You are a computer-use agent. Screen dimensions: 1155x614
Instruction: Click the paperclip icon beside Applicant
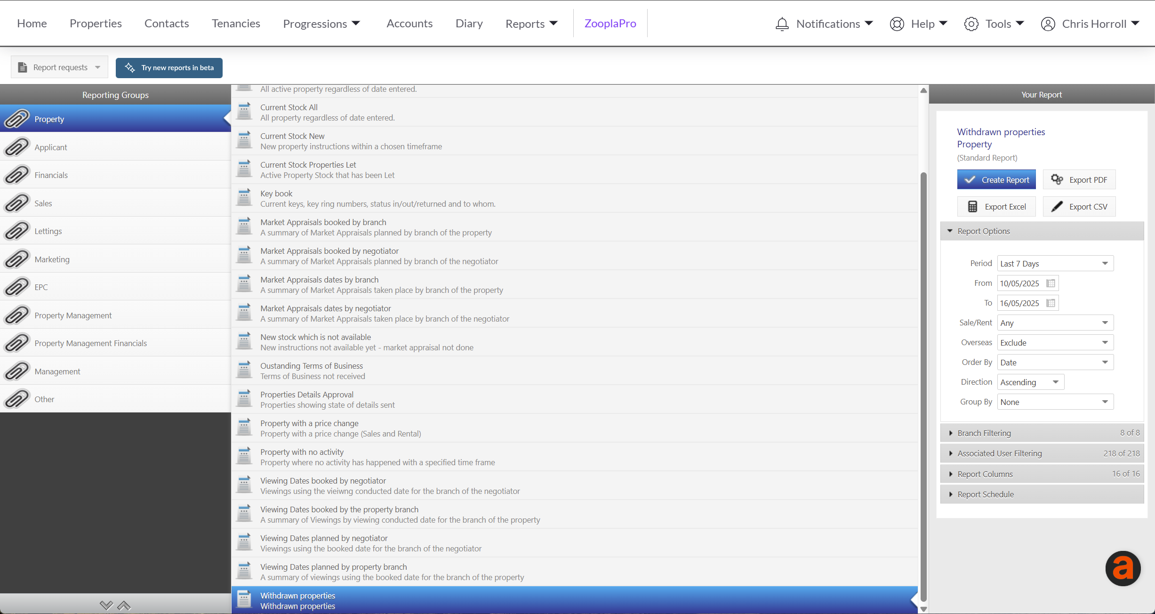[17, 147]
